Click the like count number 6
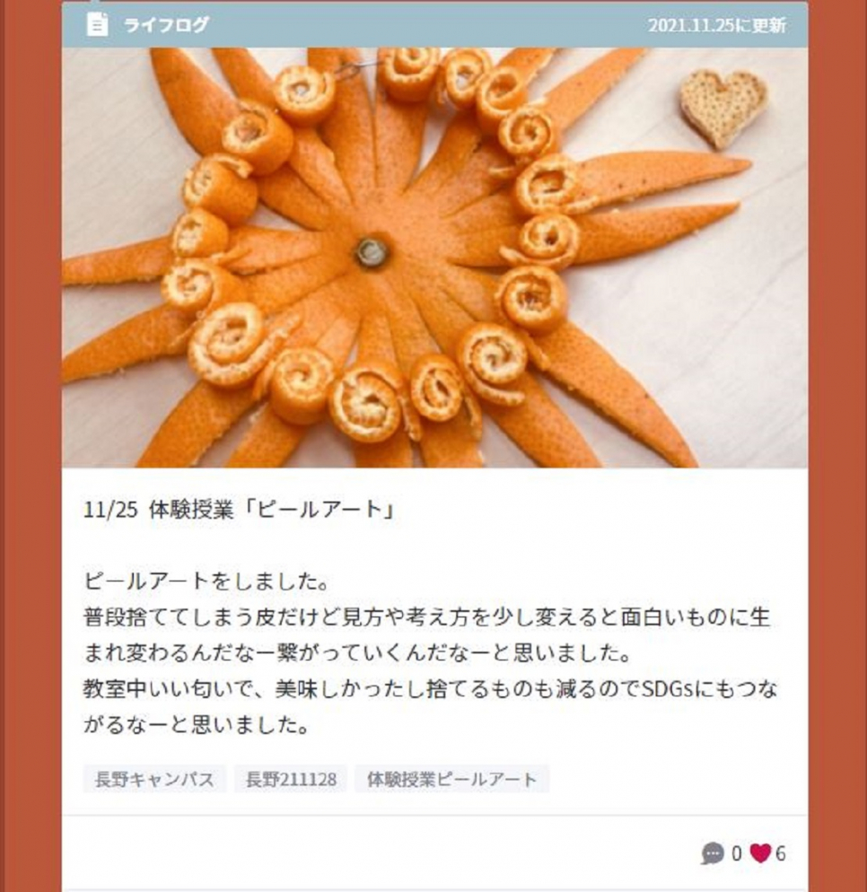 tap(780, 853)
